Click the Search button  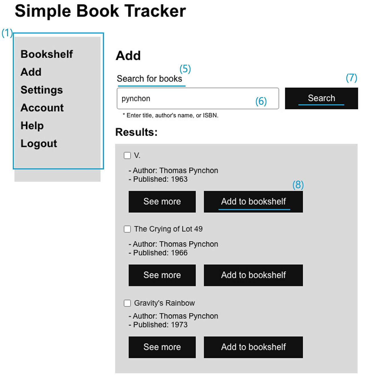click(x=321, y=98)
